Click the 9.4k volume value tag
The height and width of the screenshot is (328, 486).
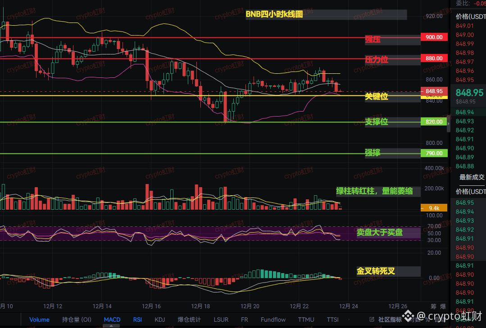(434, 208)
